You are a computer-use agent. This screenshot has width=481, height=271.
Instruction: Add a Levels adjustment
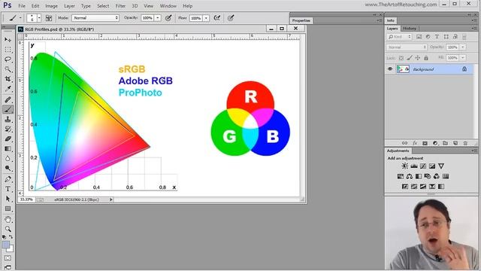[x=414, y=166]
